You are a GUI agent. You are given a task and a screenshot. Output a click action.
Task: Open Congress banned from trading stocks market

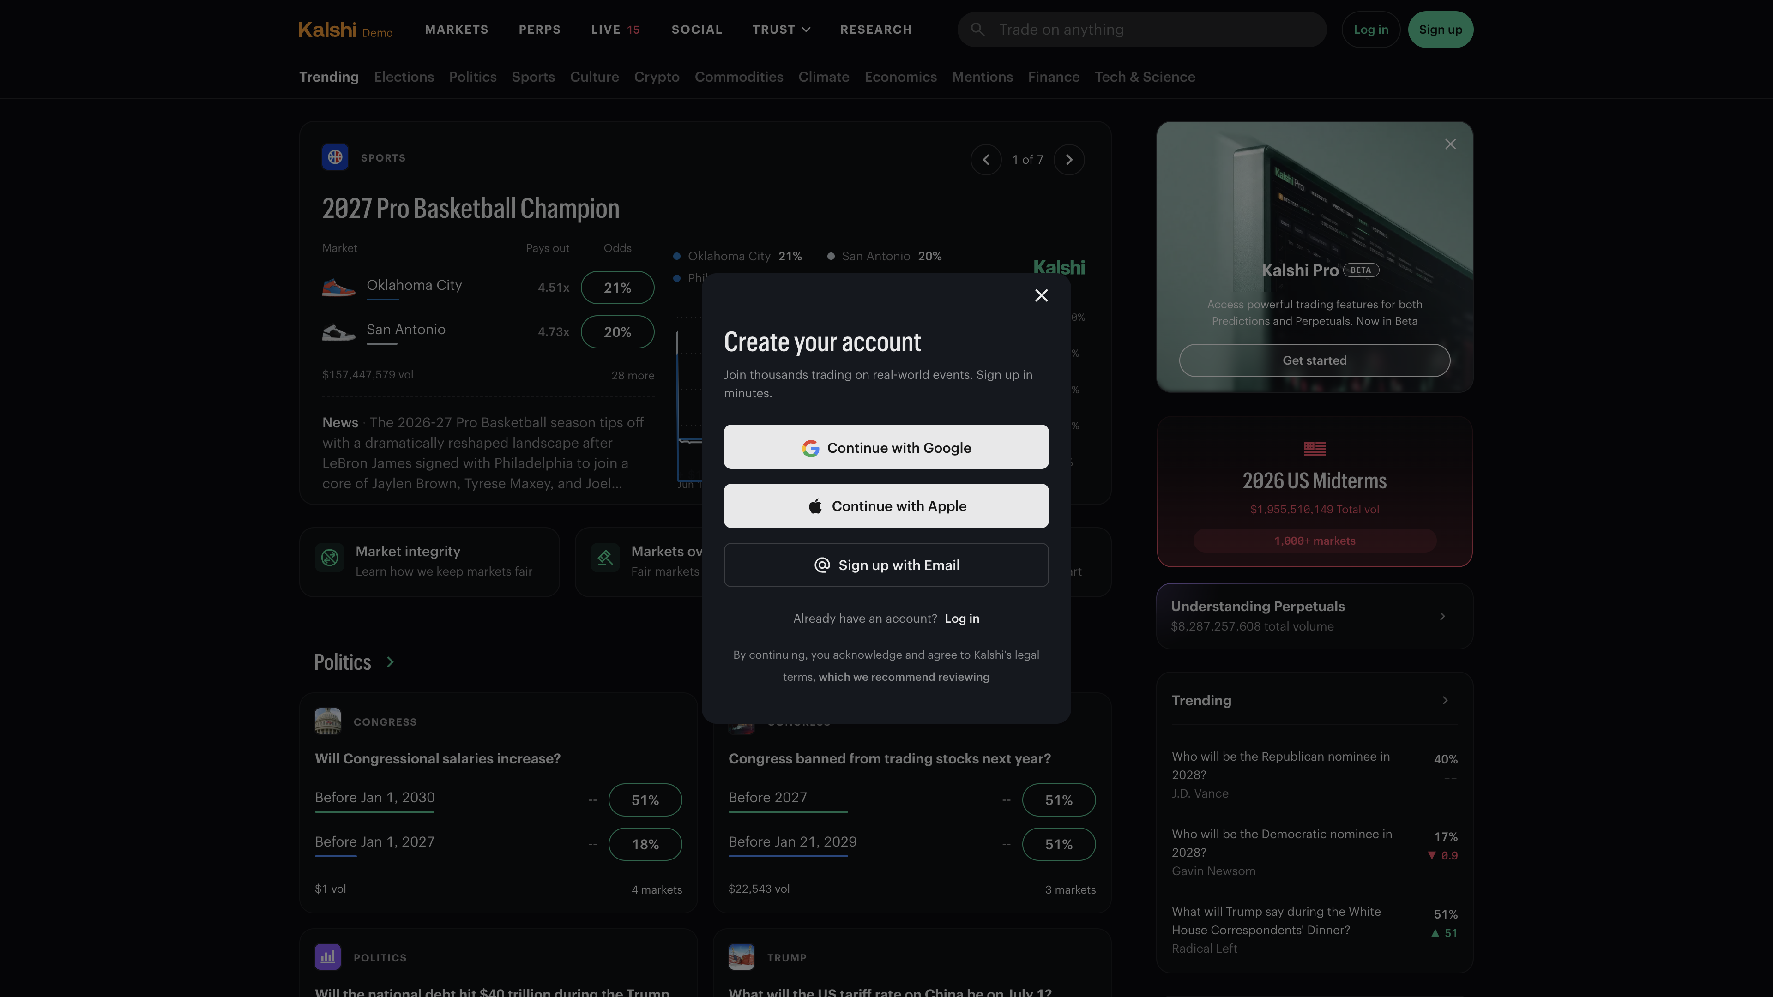[x=889, y=759]
